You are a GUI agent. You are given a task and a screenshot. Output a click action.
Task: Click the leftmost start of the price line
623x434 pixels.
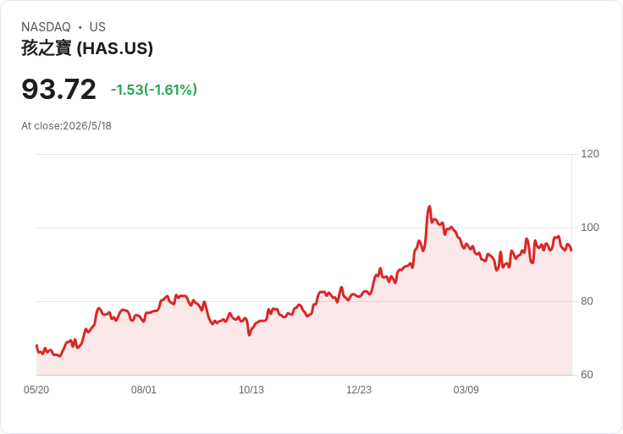(36, 345)
